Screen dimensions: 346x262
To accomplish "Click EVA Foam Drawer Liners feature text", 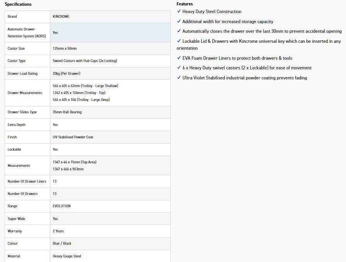I will click(237, 58).
